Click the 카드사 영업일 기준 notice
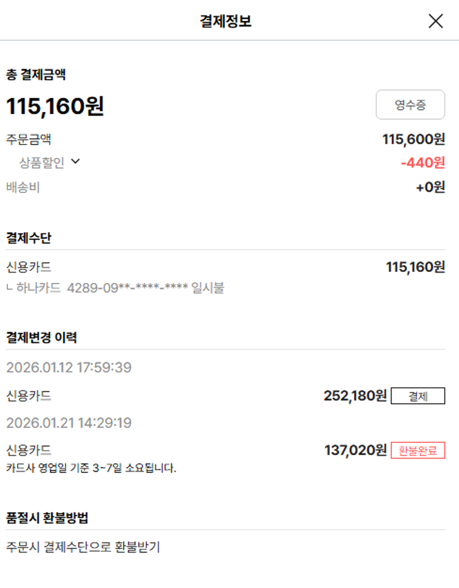This screenshot has height=588, width=459. click(x=91, y=469)
